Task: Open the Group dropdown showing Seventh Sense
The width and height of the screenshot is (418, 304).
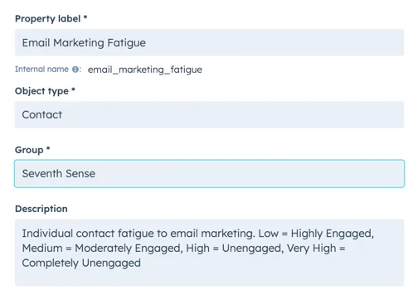Action: (x=209, y=174)
